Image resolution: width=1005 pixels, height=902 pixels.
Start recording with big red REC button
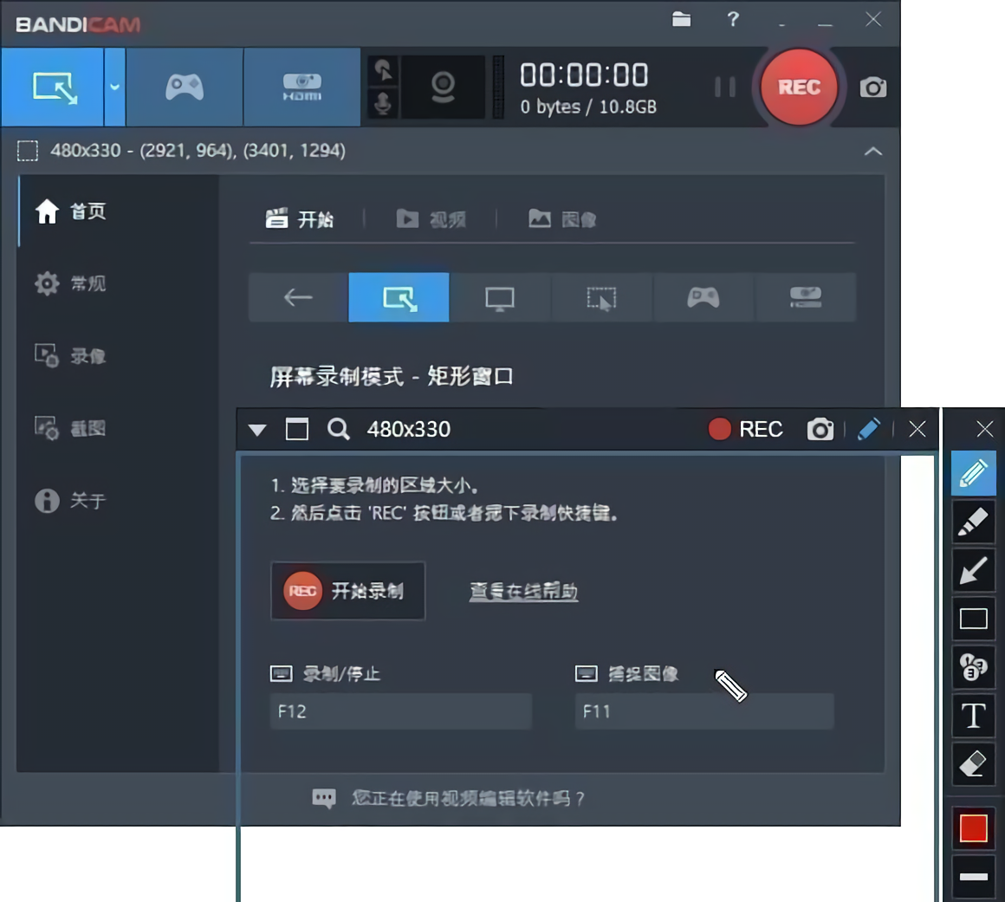[x=799, y=88]
